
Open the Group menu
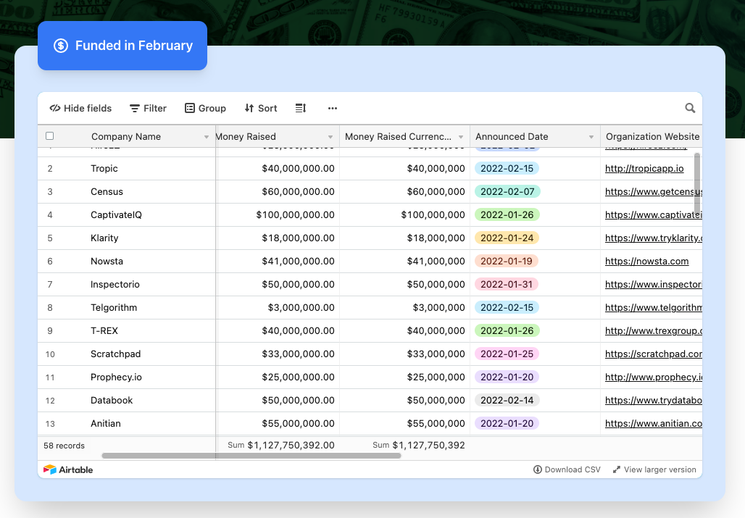coord(205,108)
